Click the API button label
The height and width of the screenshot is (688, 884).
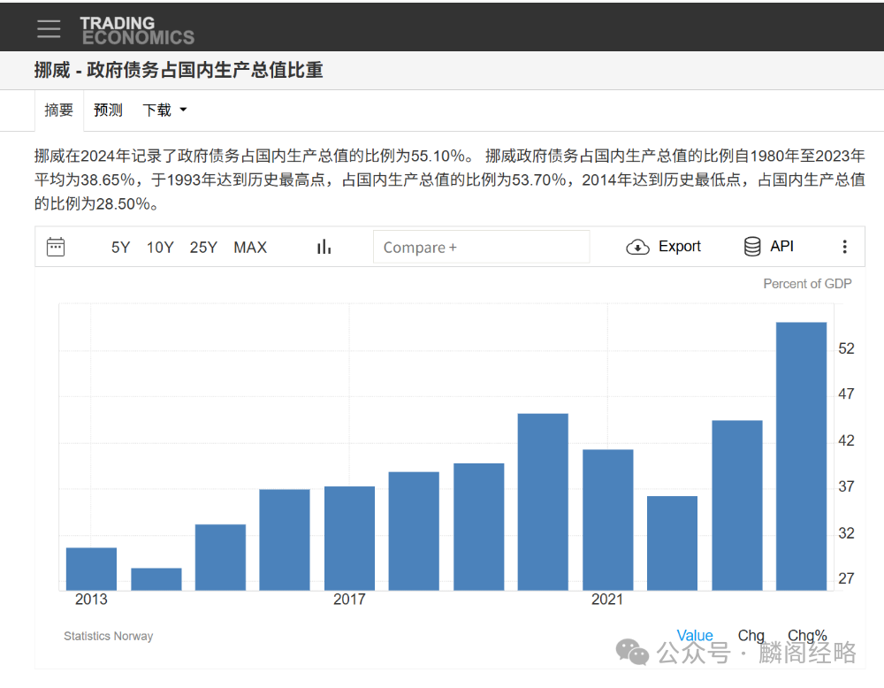point(782,247)
